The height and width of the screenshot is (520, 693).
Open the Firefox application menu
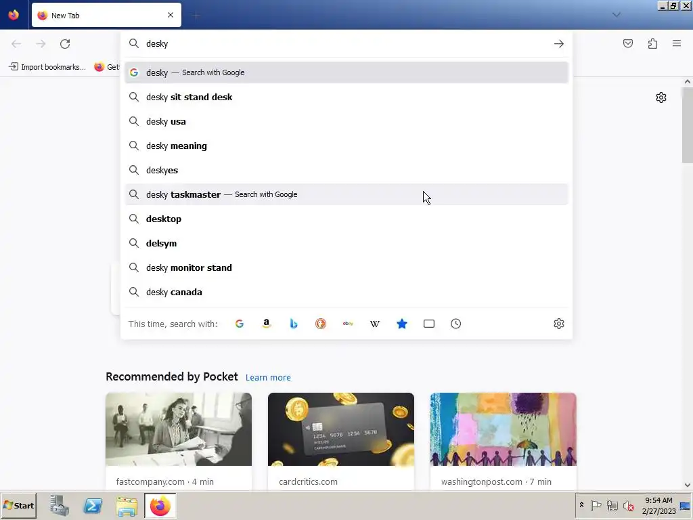click(677, 43)
